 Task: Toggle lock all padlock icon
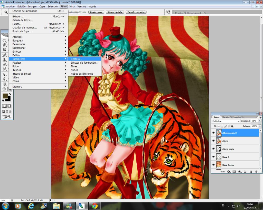[x=232, y=126]
